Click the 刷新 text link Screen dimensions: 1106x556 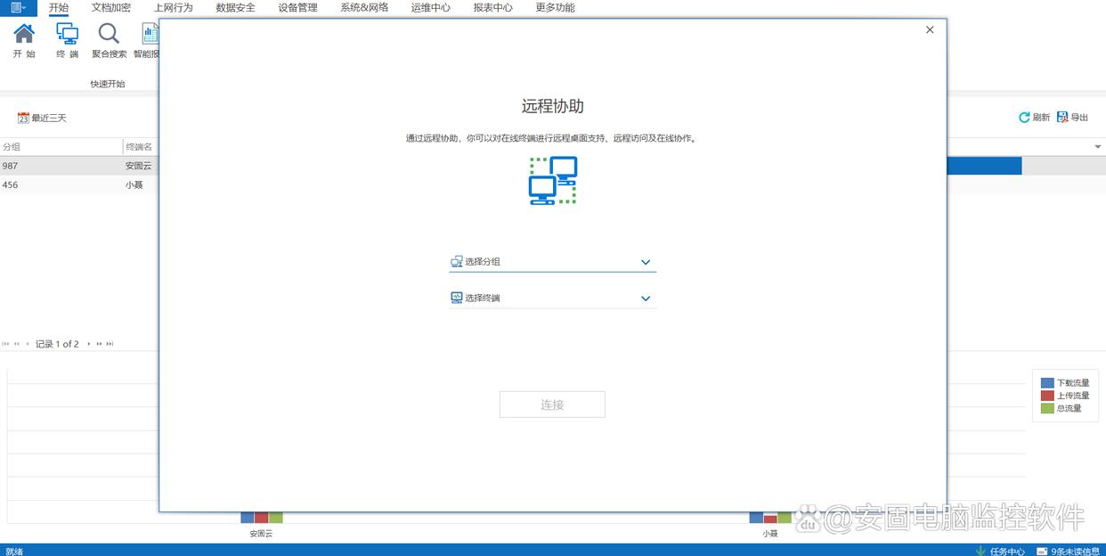(x=1041, y=118)
